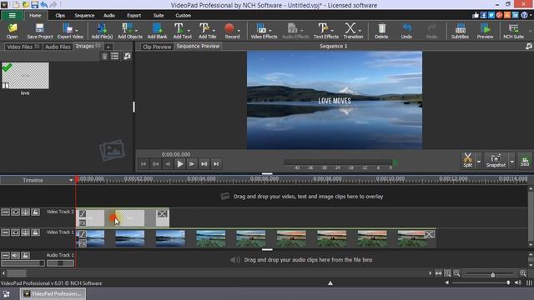Viewport: 534px width, 300px height.
Task: Undo the last action via toolbar
Action: (x=406, y=31)
